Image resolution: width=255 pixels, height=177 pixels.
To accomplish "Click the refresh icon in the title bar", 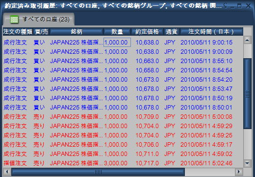I will coord(226,6).
